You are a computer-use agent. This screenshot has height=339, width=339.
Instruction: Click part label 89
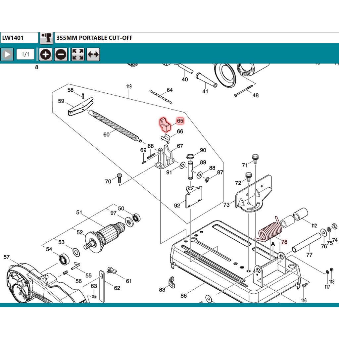click(x=203, y=162)
